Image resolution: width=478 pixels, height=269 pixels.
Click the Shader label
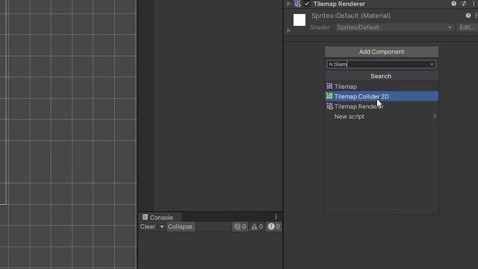pos(320,28)
